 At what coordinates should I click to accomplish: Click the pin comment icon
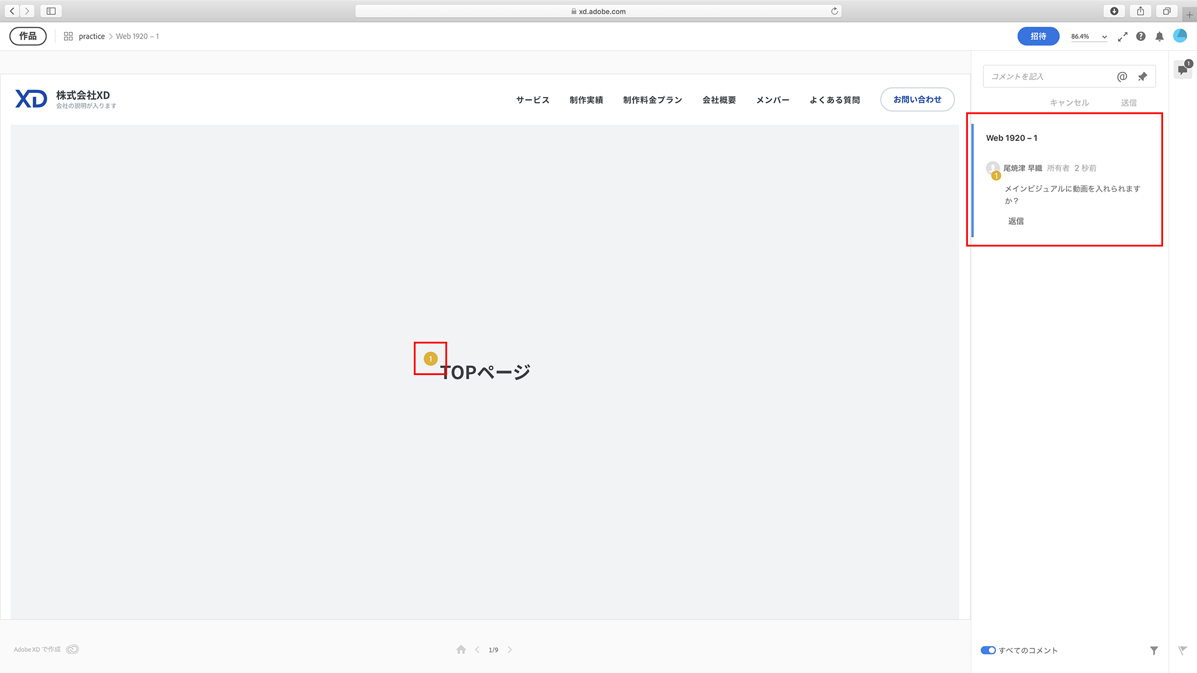(1143, 77)
